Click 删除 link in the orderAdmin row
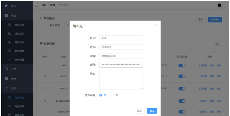230x116 pixels. coord(219,112)
